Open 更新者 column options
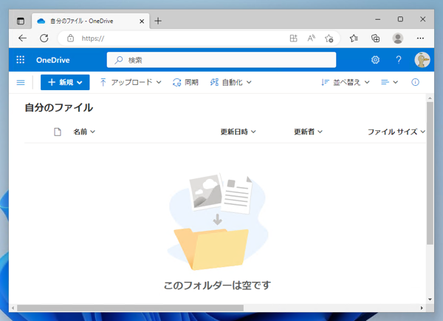The image size is (443, 321). pos(308,132)
